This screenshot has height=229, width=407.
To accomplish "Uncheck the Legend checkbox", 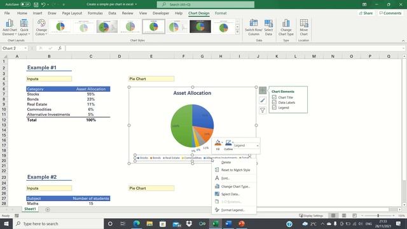I will coord(274,108).
